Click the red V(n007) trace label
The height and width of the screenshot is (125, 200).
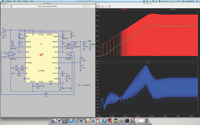124,9
